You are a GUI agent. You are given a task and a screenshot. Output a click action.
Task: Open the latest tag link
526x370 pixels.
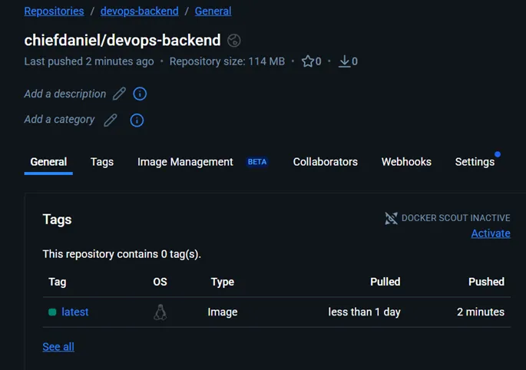74,312
